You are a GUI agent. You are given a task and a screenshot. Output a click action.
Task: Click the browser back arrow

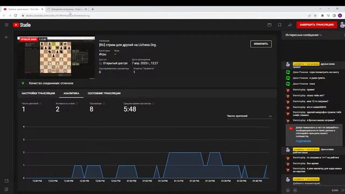4,16
